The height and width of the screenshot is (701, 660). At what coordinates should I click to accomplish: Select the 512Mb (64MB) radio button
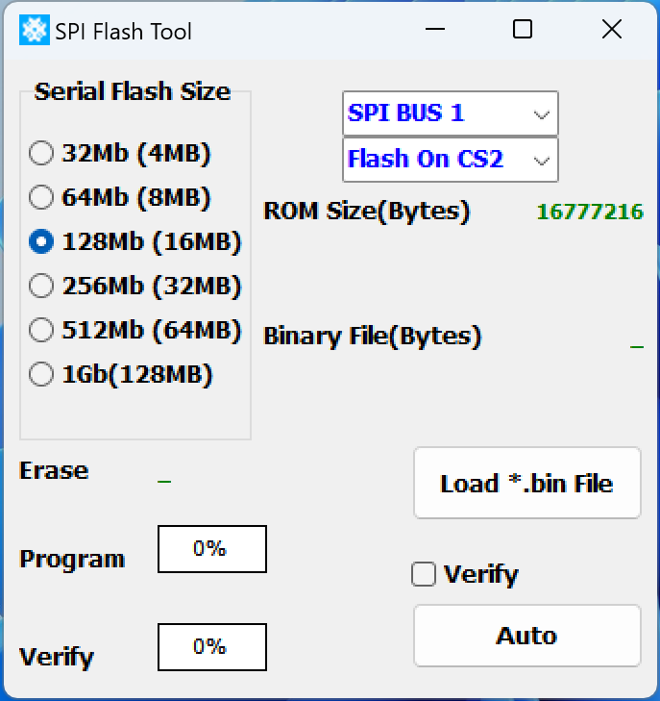click(x=41, y=331)
